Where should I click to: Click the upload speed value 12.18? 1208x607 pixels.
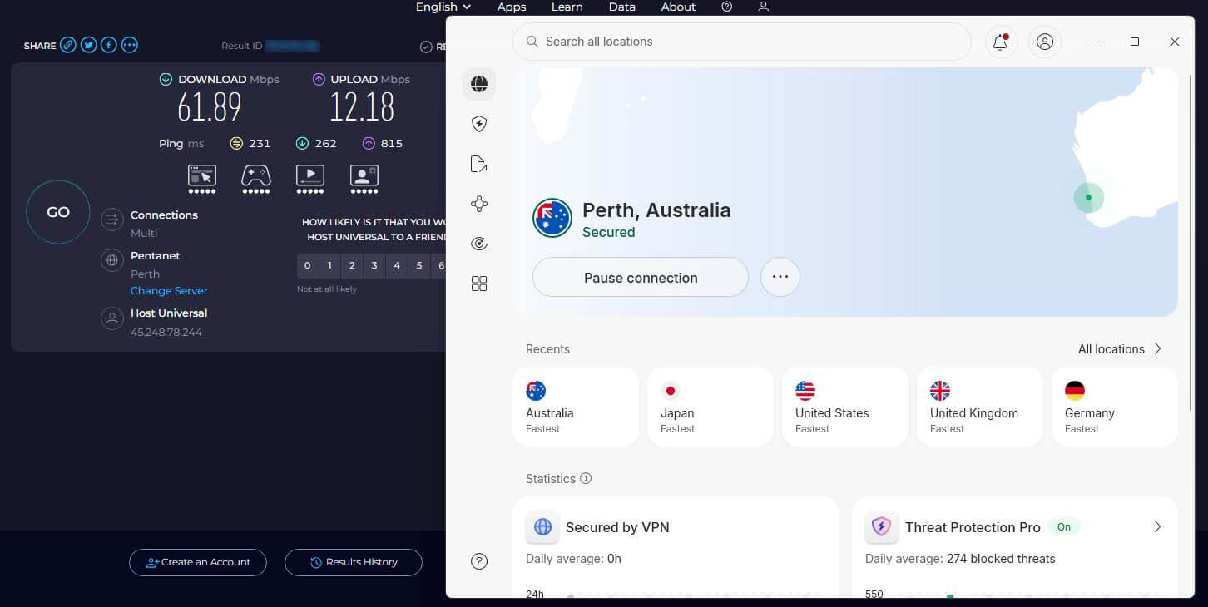tap(362, 107)
